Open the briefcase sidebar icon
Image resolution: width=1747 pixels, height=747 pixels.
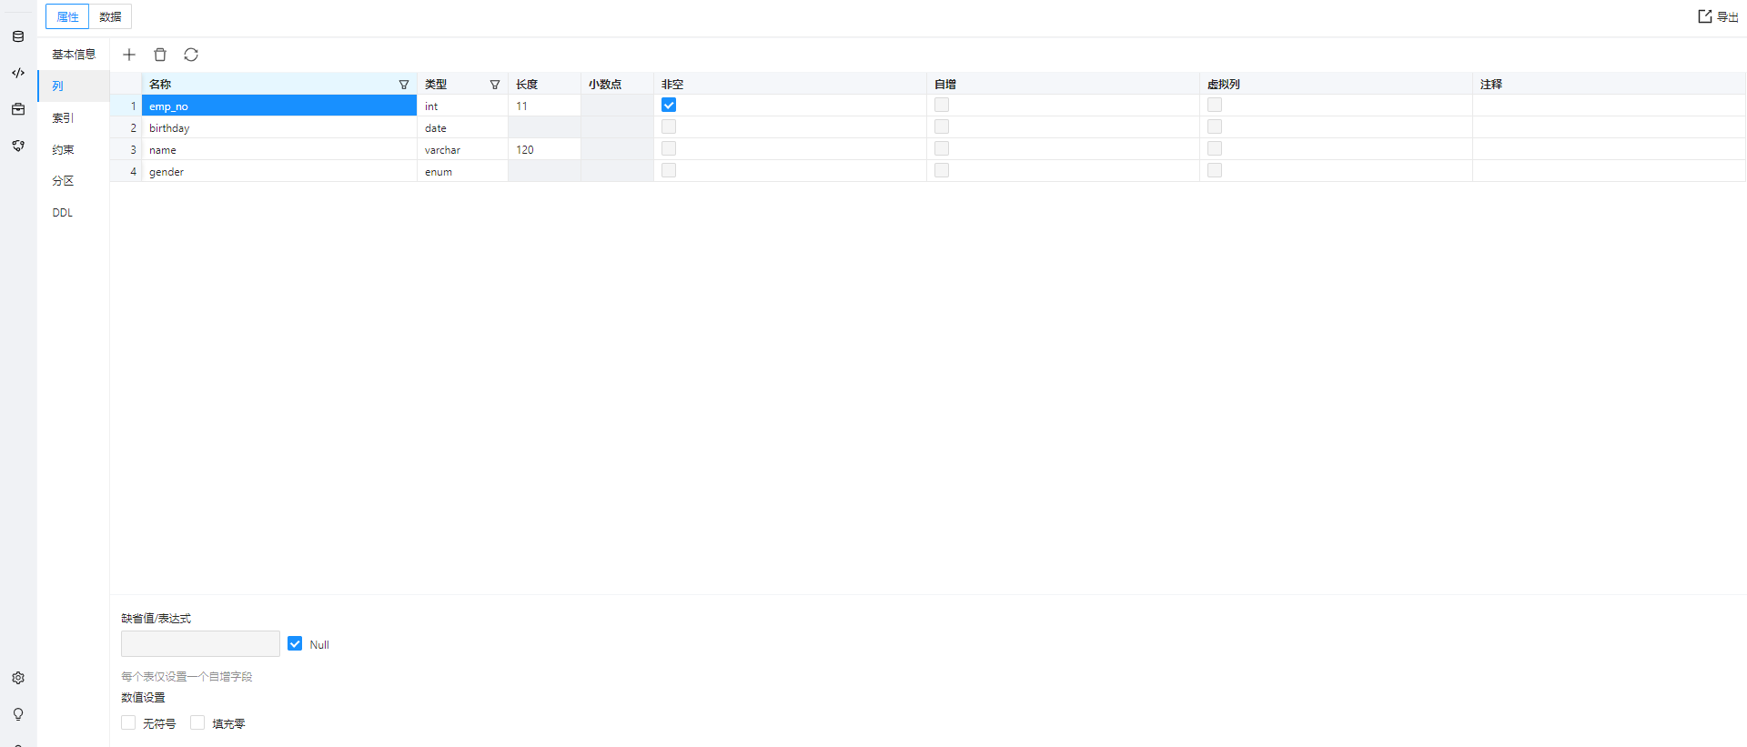point(18,109)
